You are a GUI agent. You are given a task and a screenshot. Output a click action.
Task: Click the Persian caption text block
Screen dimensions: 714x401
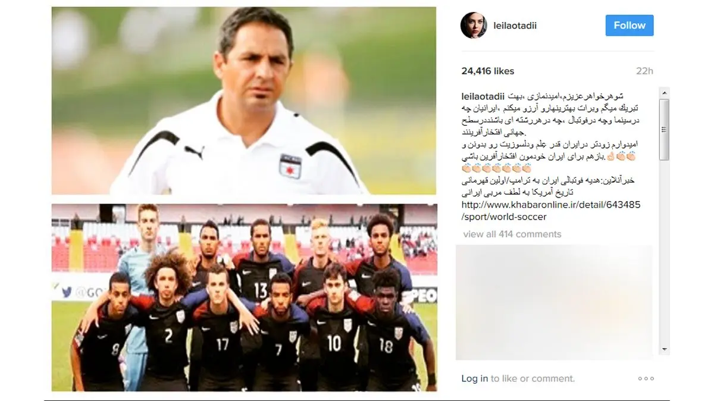pos(551,145)
